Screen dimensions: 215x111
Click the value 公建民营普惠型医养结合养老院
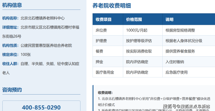(46, 45)
